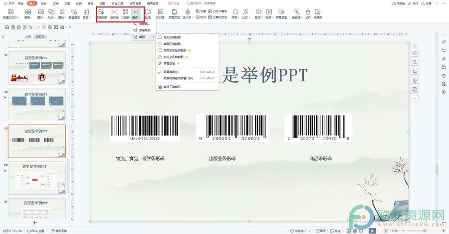Switch to slide sorter grid view

(x=355, y=231)
